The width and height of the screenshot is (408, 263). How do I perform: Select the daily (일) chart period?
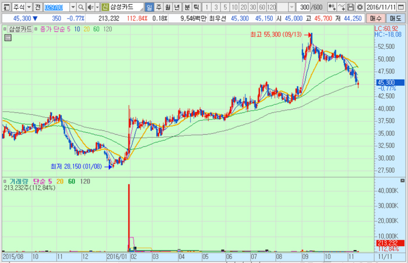pos(149,7)
